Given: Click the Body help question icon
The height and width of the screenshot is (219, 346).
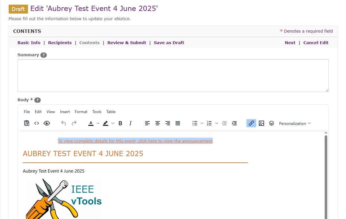Looking at the screenshot, I should click(x=38, y=100).
